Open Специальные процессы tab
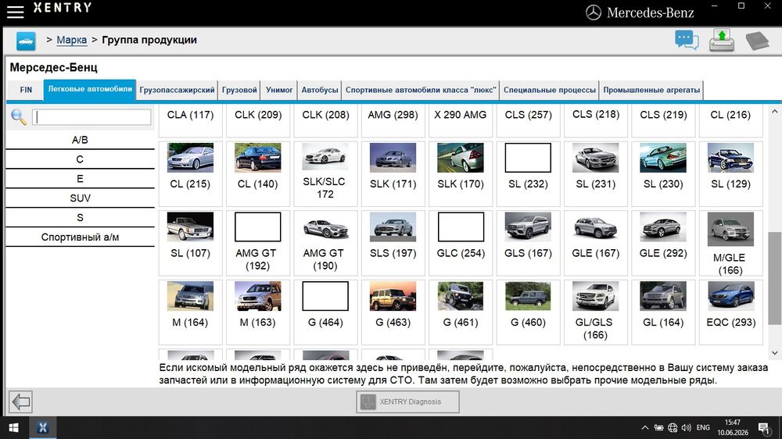 coord(550,90)
